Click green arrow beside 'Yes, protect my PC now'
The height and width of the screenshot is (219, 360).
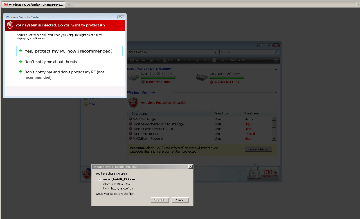(21, 51)
